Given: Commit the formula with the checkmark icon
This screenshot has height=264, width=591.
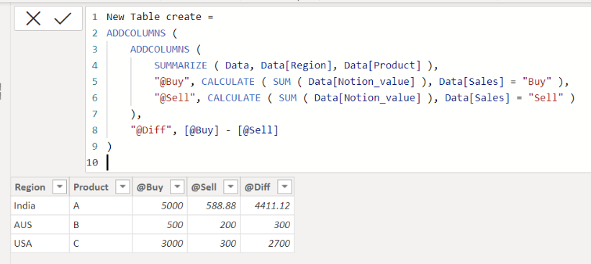Looking at the screenshot, I should pyautogui.click(x=63, y=19).
